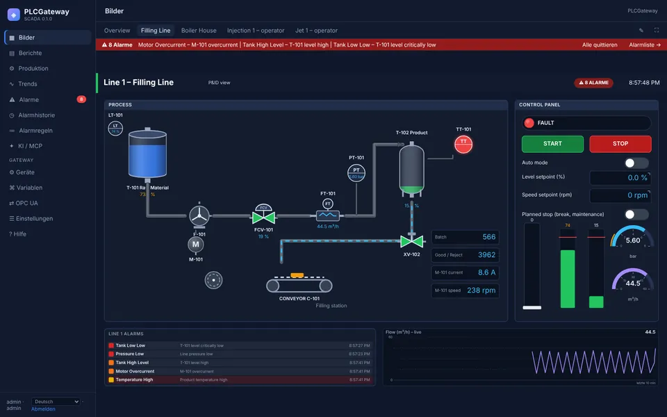The height and width of the screenshot is (417, 667).
Task: Open Berichte via its sidebar icon
Action: point(12,54)
